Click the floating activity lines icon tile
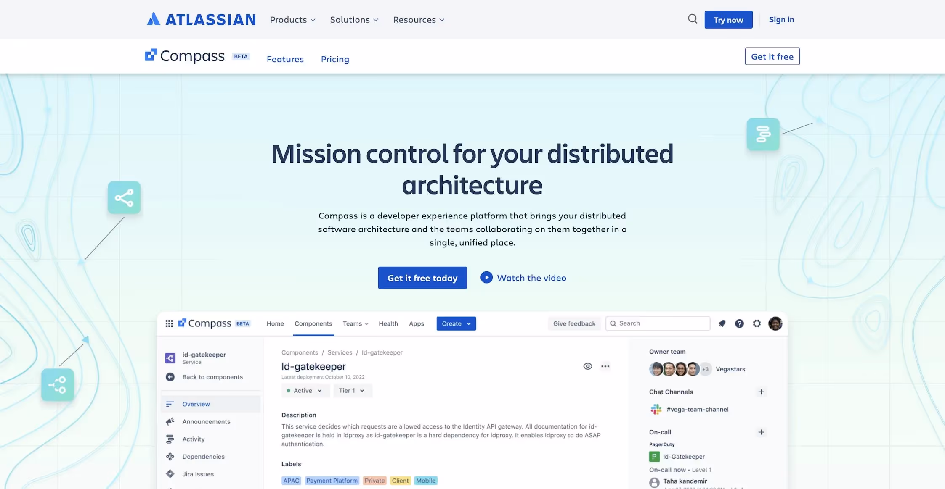The width and height of the screenshot is (945, 489). pos(763,134)
